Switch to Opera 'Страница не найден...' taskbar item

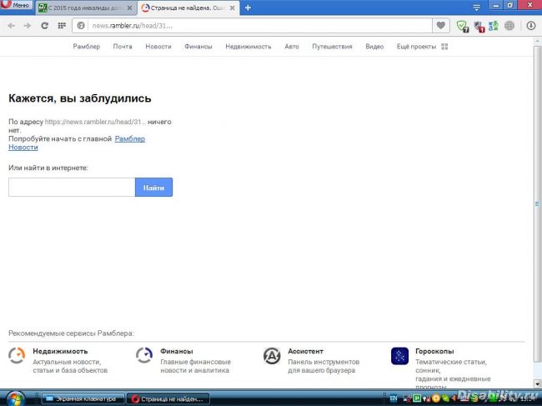tap(168, 398)
